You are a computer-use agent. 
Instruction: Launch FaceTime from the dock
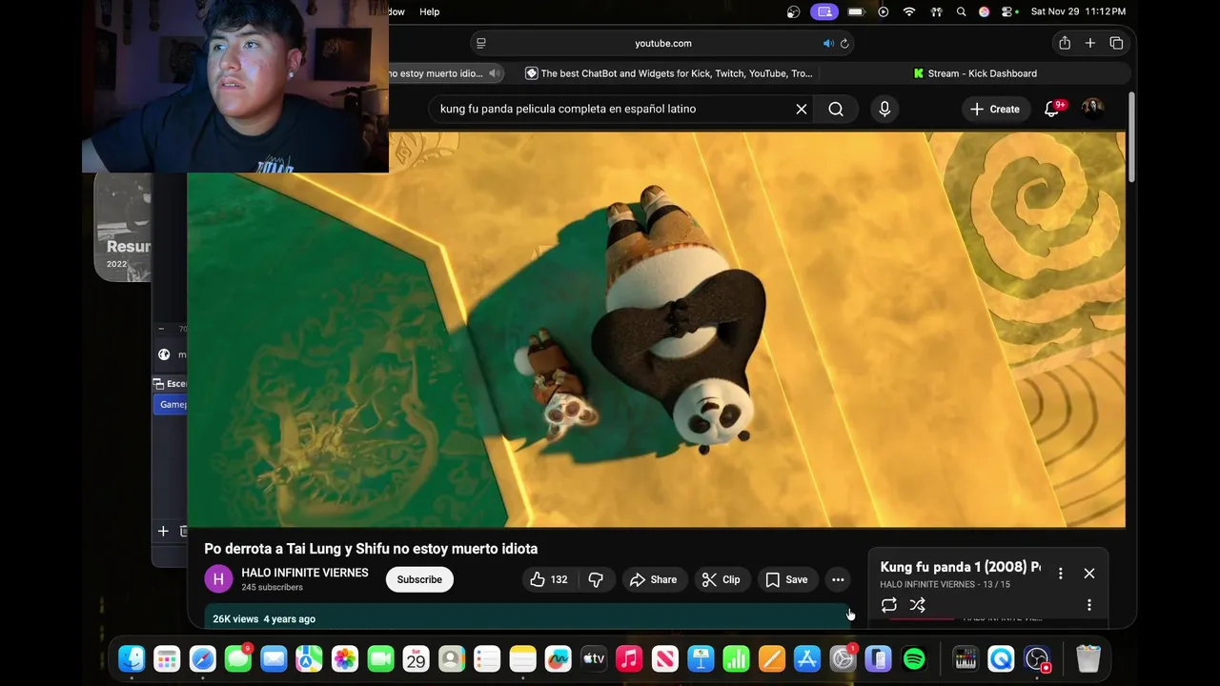click(380, 658)
